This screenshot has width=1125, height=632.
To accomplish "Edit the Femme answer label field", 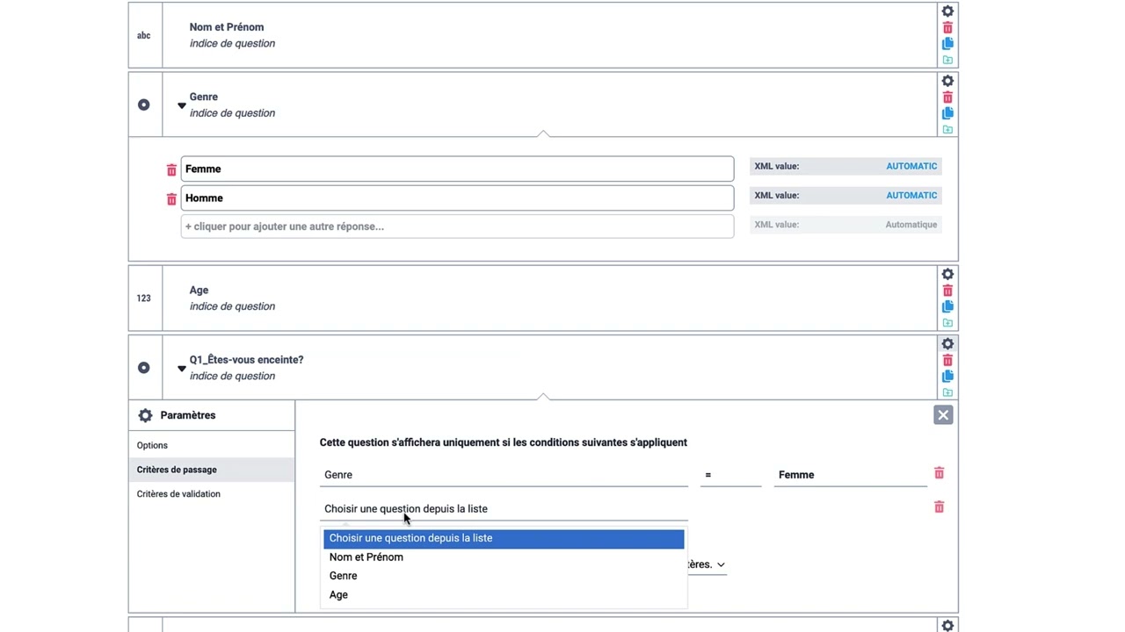I will point(457,169).
